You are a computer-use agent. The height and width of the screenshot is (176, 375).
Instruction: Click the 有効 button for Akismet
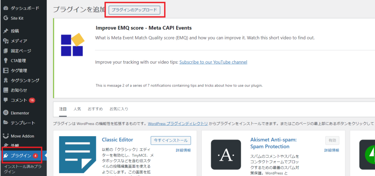[332, 141]
